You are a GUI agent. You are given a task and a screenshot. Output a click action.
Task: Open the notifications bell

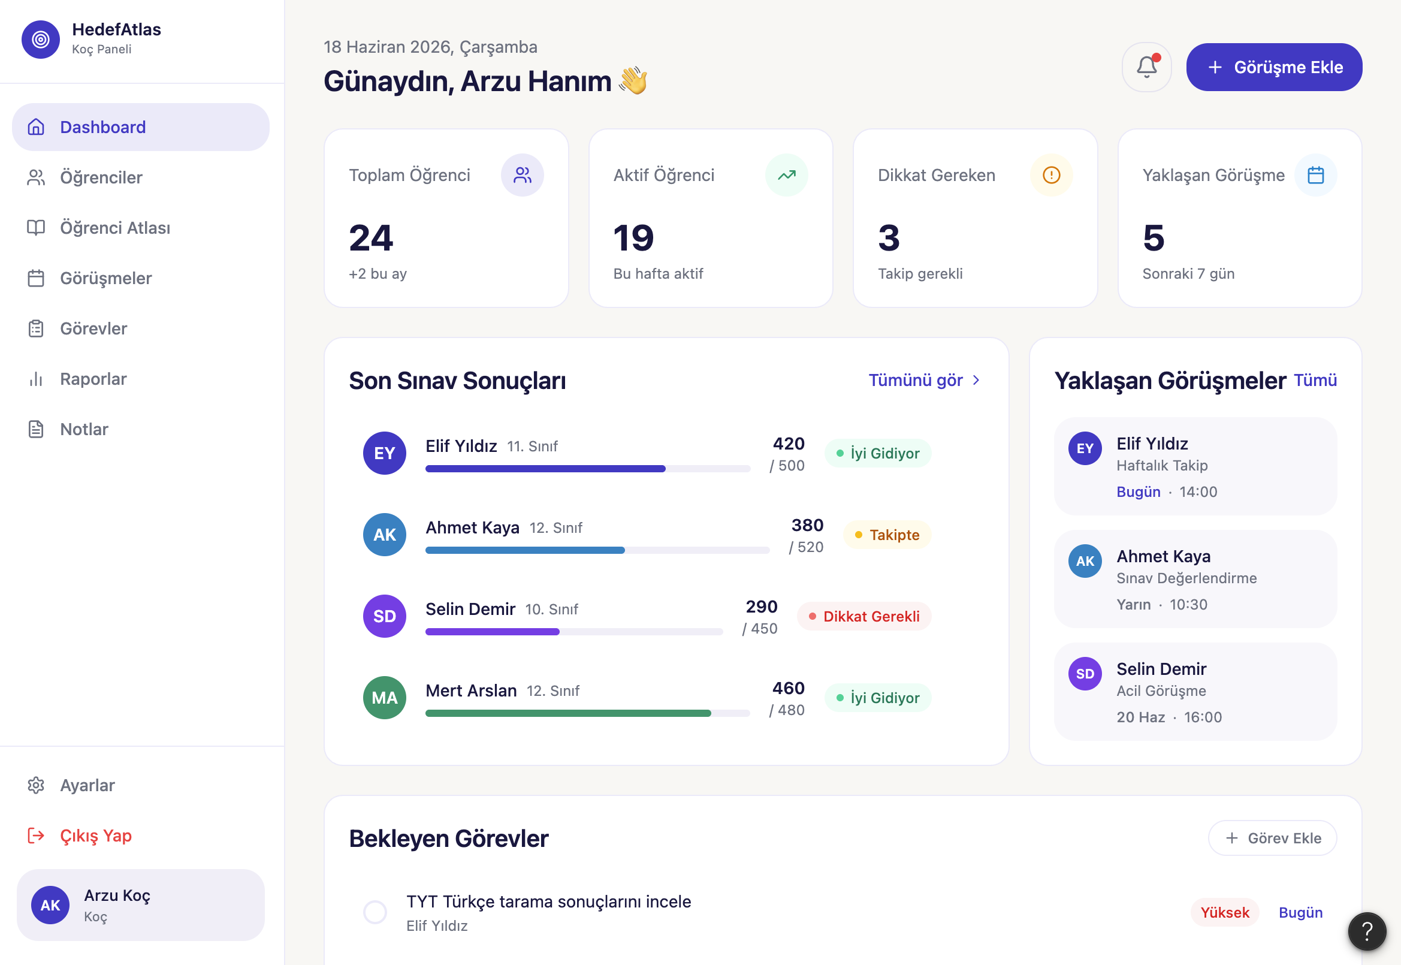pyautogui.click(x=1146, y=67)
